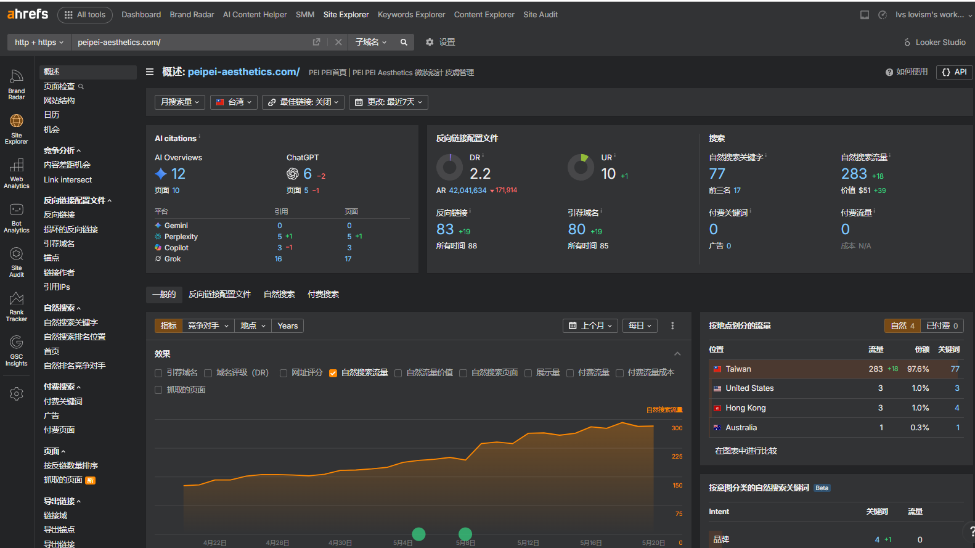Open Link intersect in the left navigation
This screenshot has width=975, height=548.
68,180
